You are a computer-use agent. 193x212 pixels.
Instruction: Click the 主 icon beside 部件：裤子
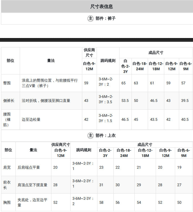click(91, 18)
